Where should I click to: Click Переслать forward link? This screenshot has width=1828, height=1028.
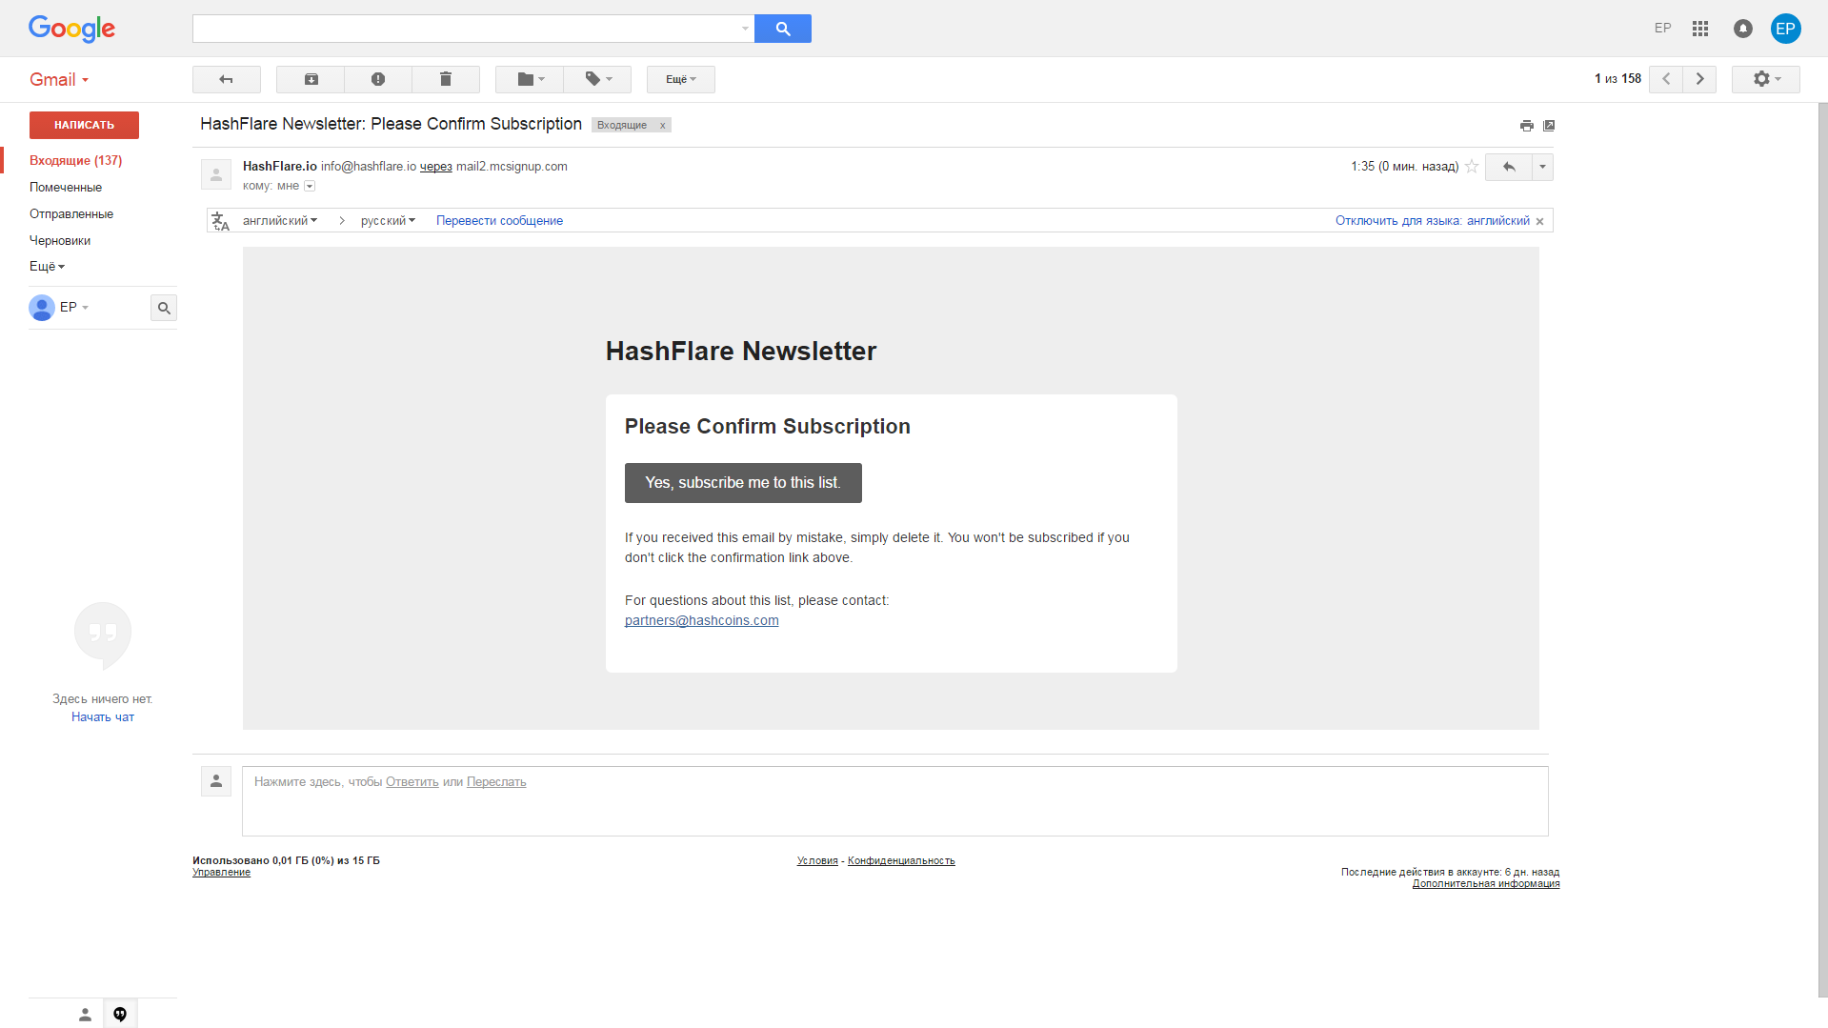tap(496, 782)
